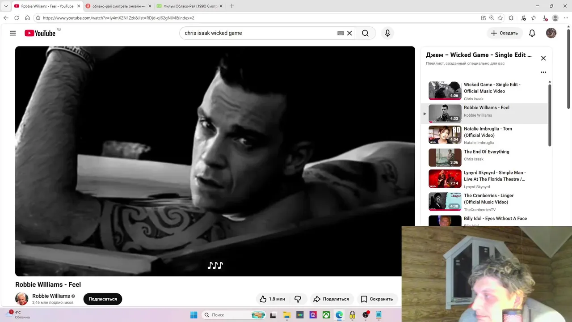Open the weather widget showing 4°C

coord(18,315)
